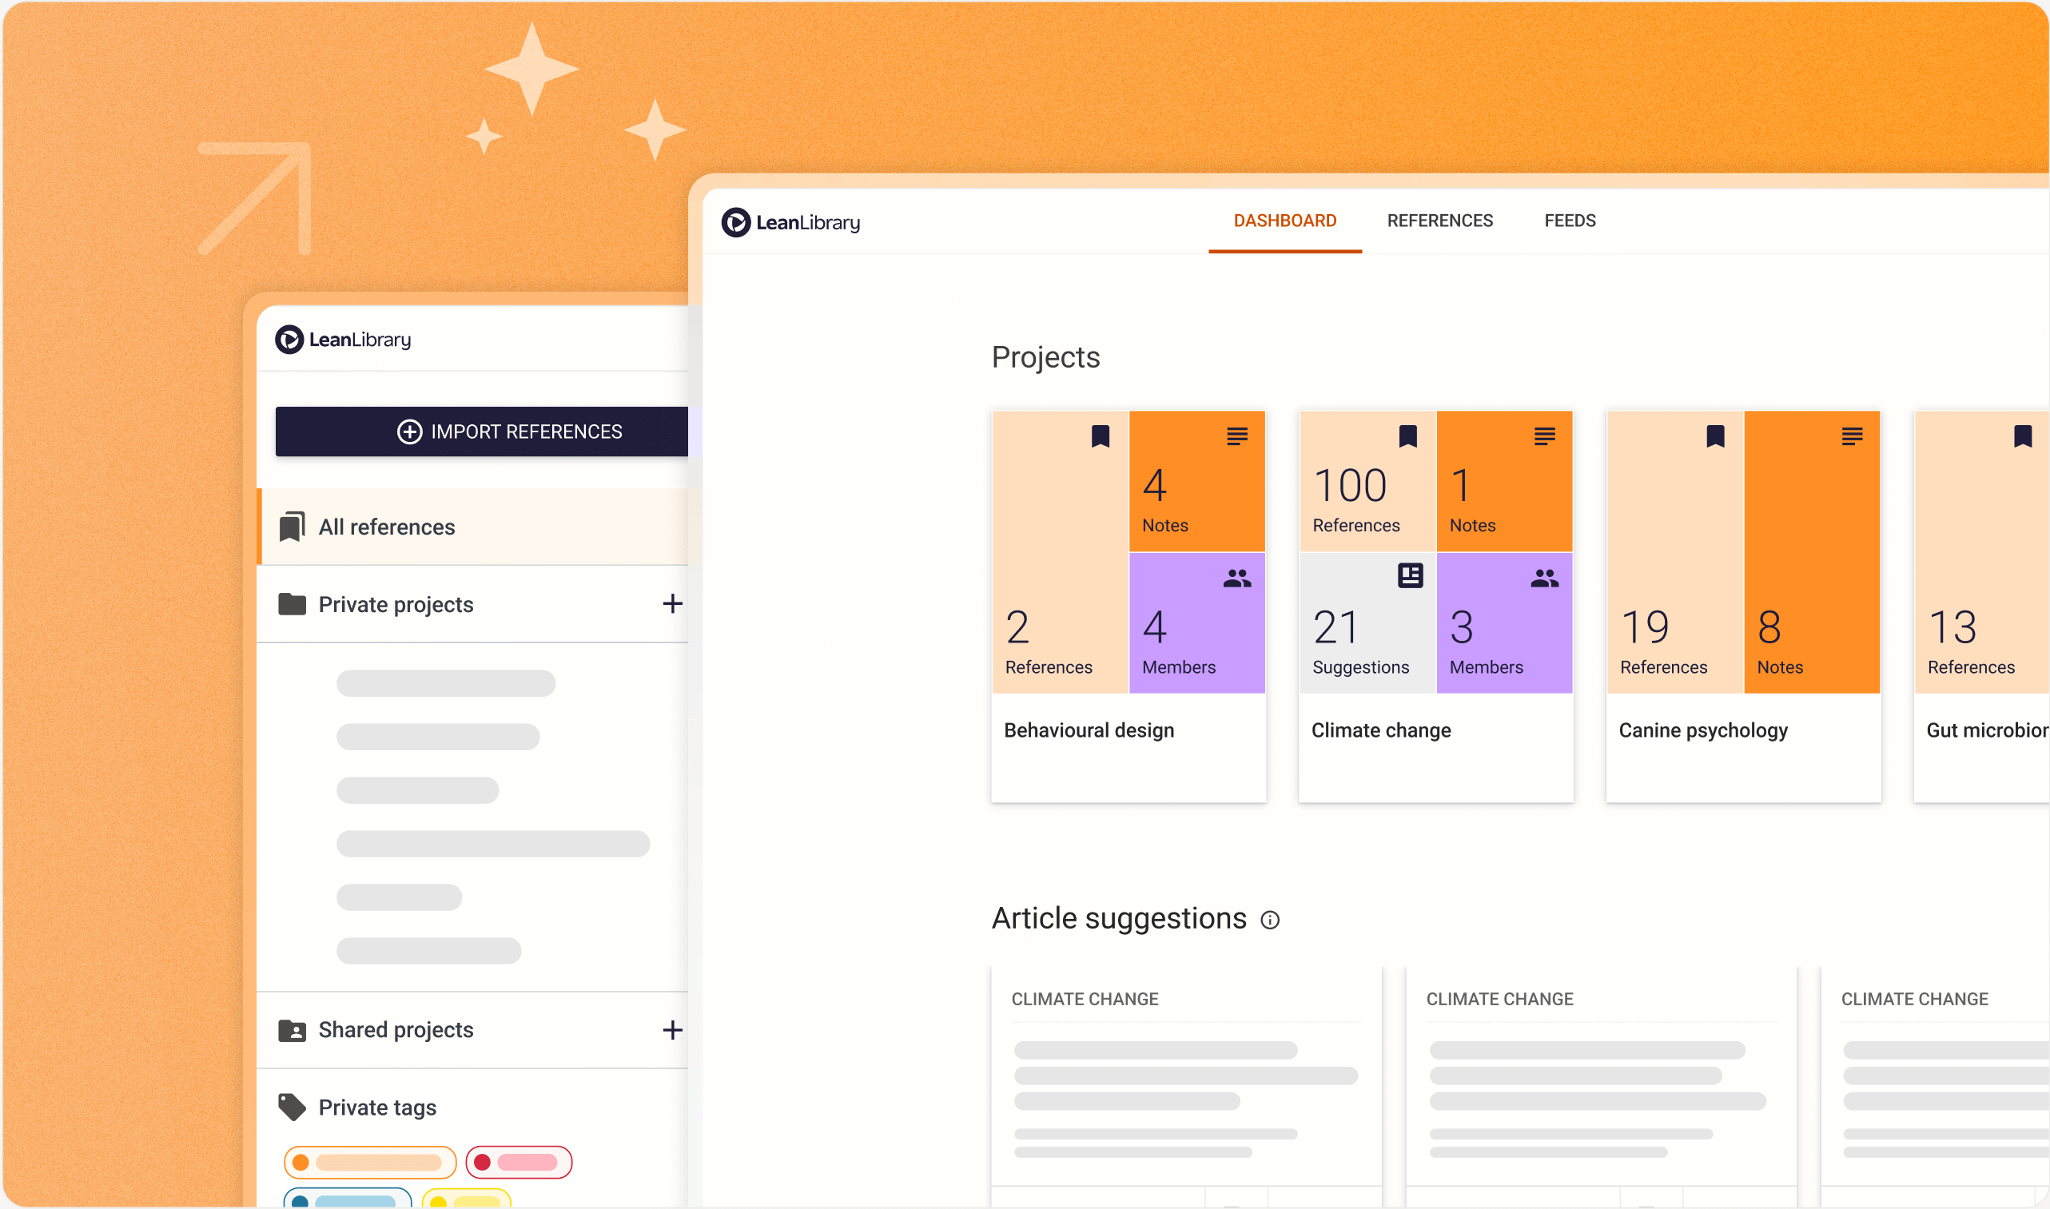
Task: Select the Dashboard tab
Action: (1284, 221)
